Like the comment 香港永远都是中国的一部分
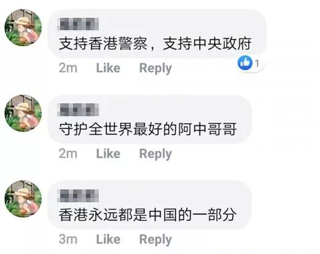 [x=108, y=239]
